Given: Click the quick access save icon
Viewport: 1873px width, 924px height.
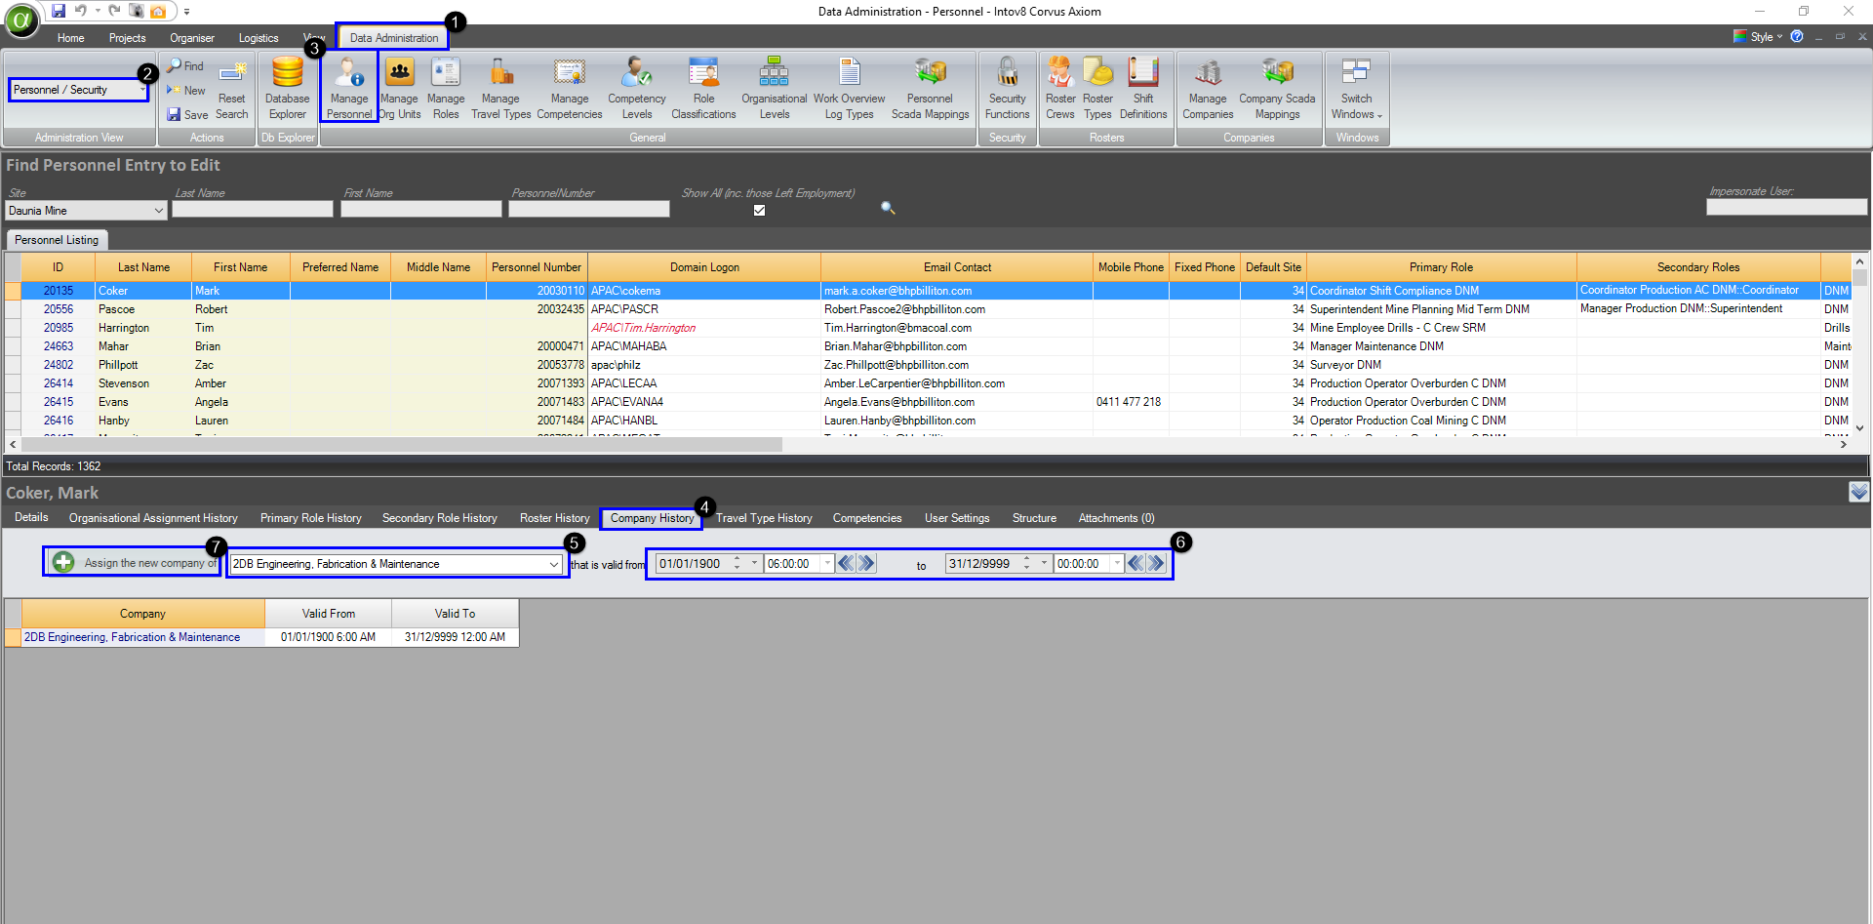Looking at the screenshot, I should (59, 11).
